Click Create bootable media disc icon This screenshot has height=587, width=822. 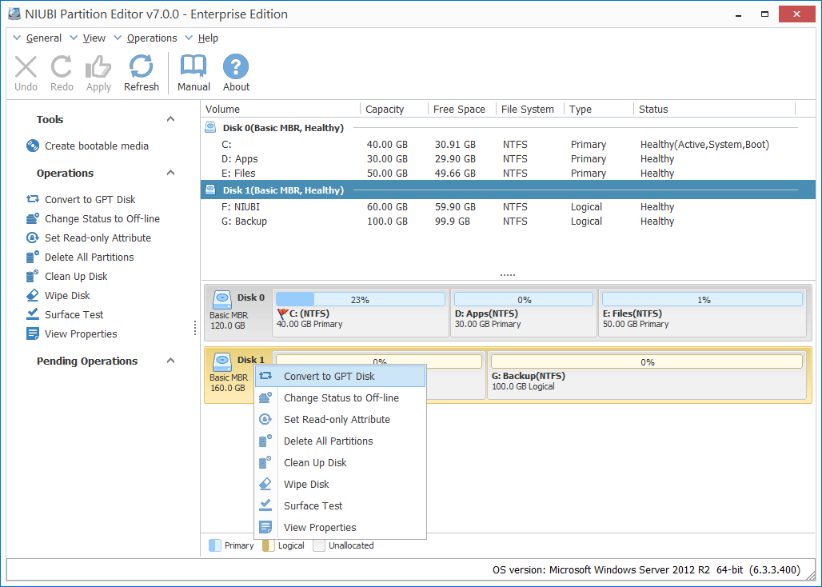point(33,146)
